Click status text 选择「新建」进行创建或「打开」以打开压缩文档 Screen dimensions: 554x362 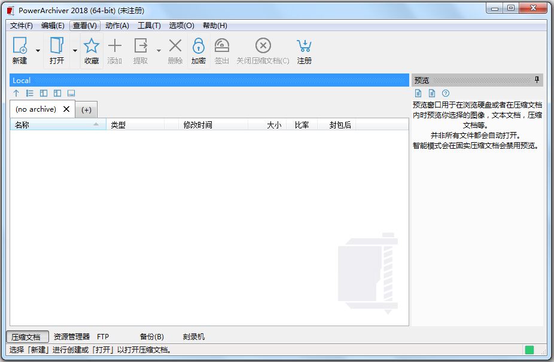tap(90, 349)
